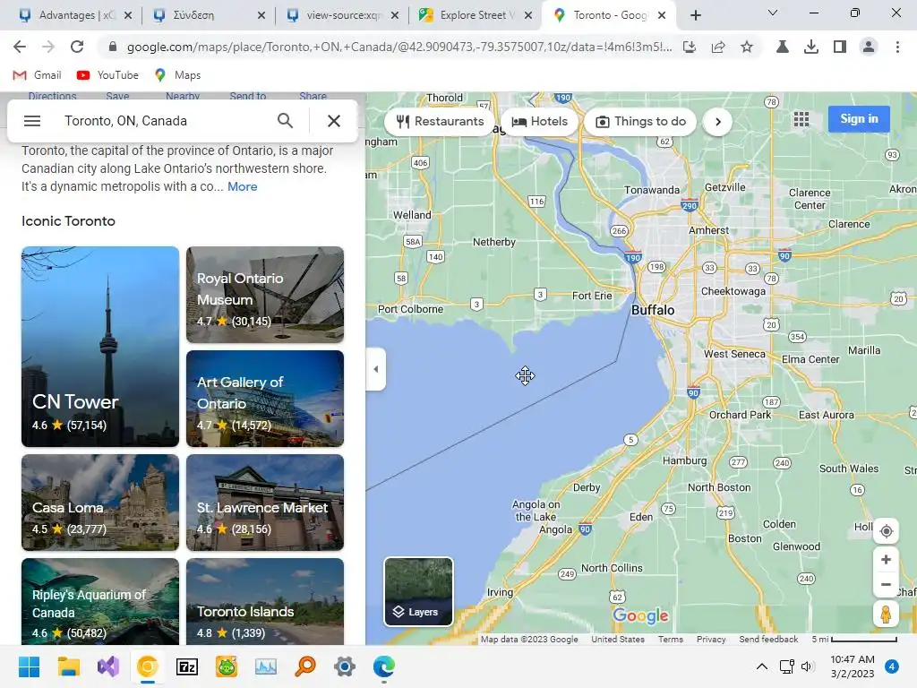Open the Layers map type switcher
This screenshot has height=688, width=917.
[418, 591]
